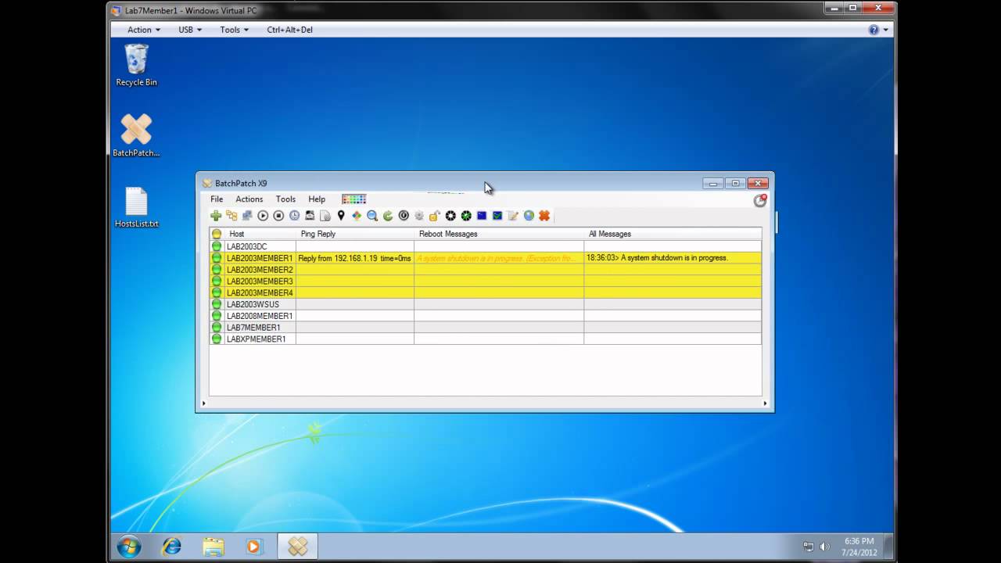This screenshot has height=563, width=1001.
Task: Click the green refresh arrow icon
Action: (388, 216)
